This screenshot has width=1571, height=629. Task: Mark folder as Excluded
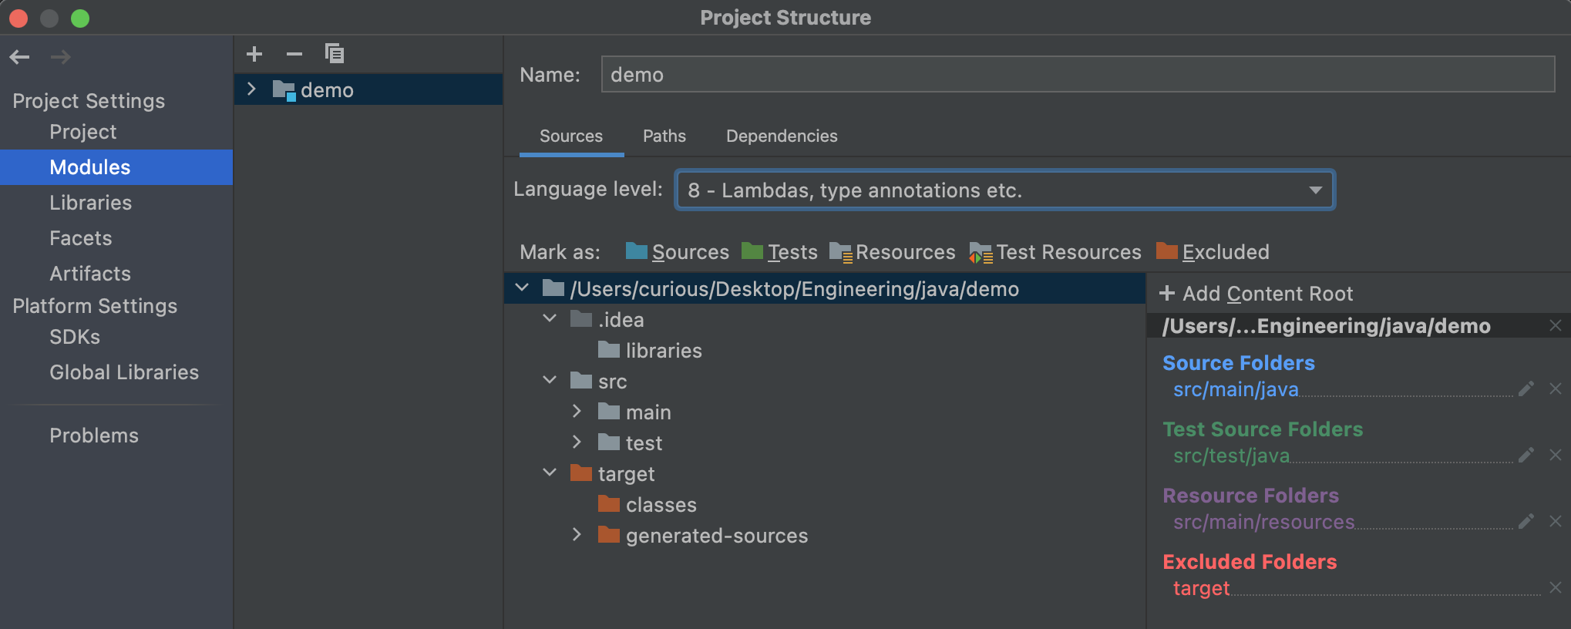tap(1213, 252)
